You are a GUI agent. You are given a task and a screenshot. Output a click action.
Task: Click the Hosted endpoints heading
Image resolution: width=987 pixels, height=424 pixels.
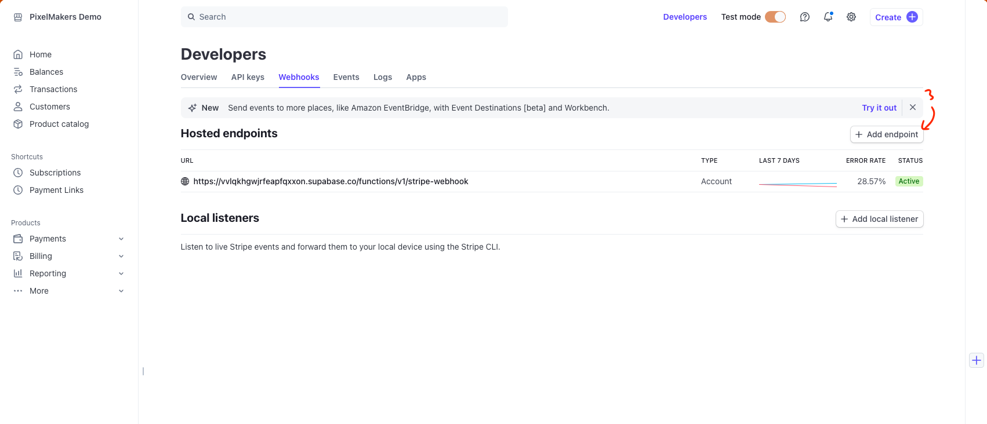tap(229, 133)
